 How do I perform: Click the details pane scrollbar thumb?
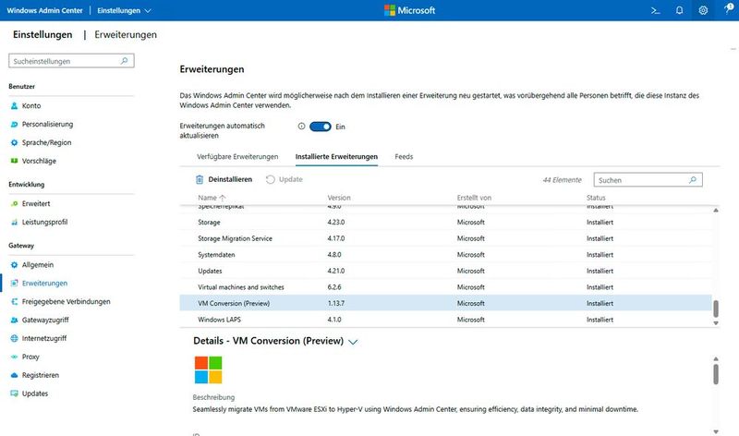pos(716,374)
